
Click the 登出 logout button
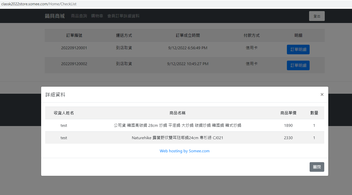click(317, 16)
